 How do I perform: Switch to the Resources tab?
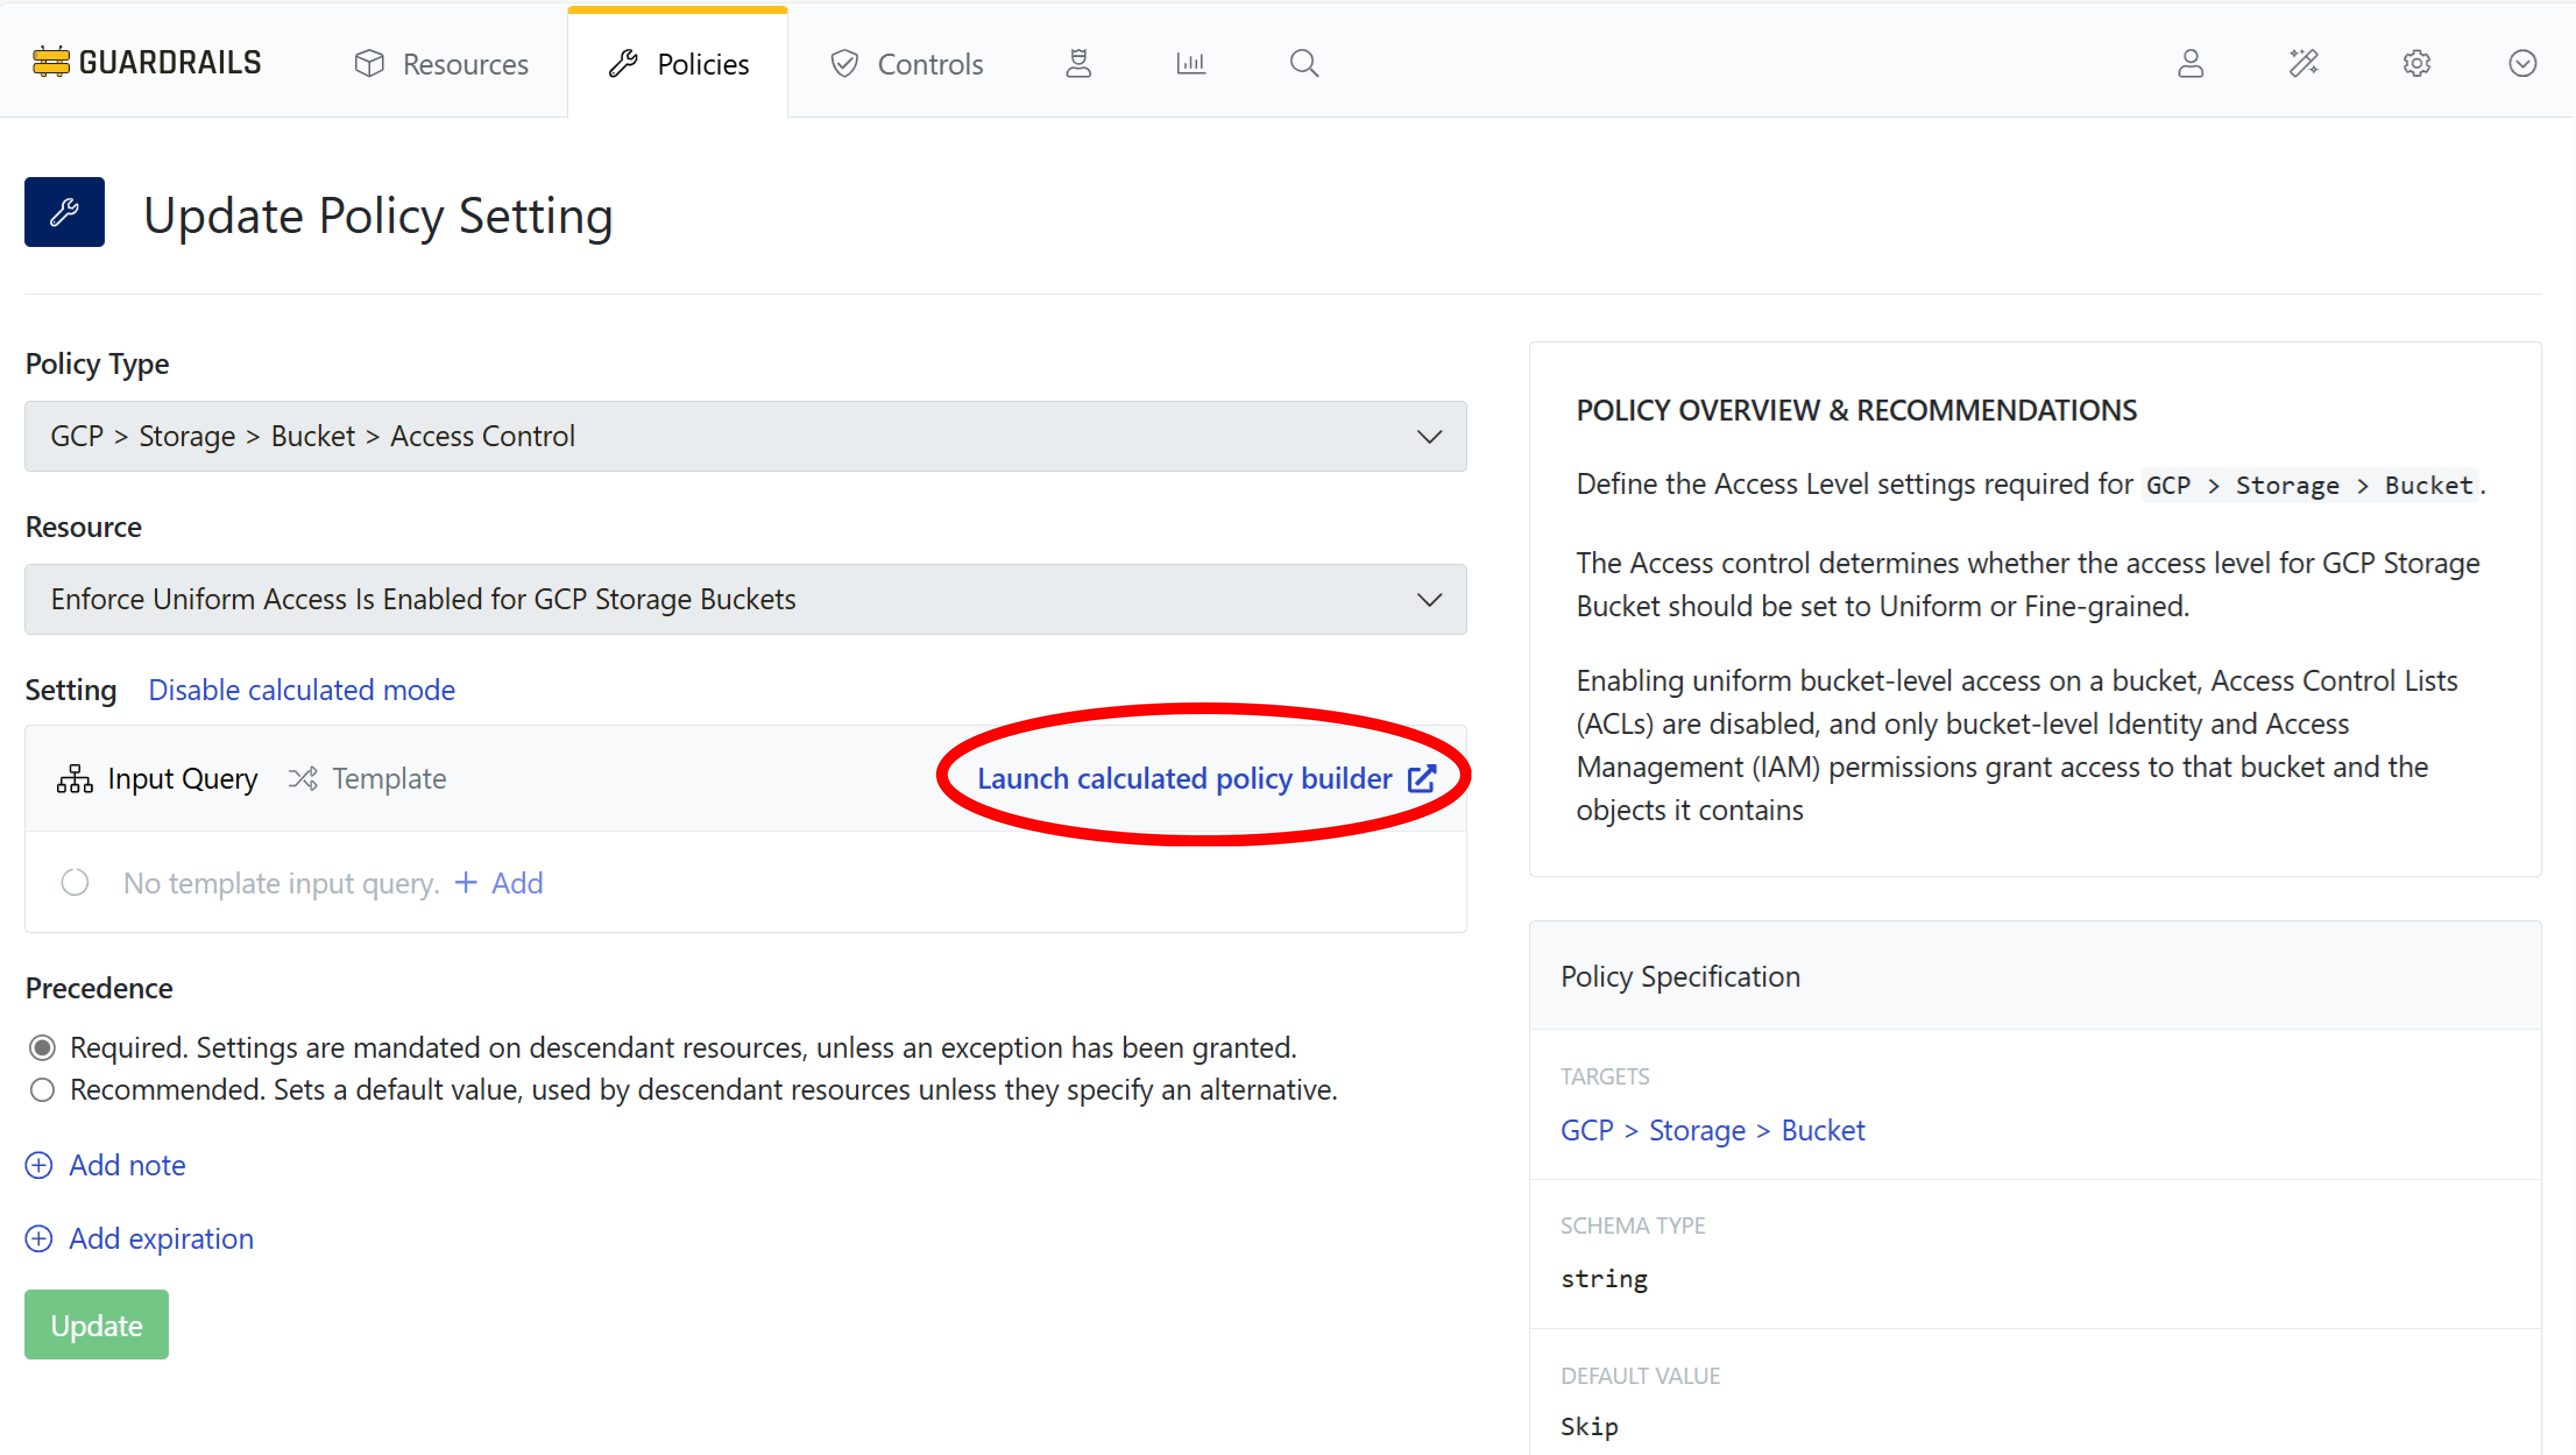point(441,64)
